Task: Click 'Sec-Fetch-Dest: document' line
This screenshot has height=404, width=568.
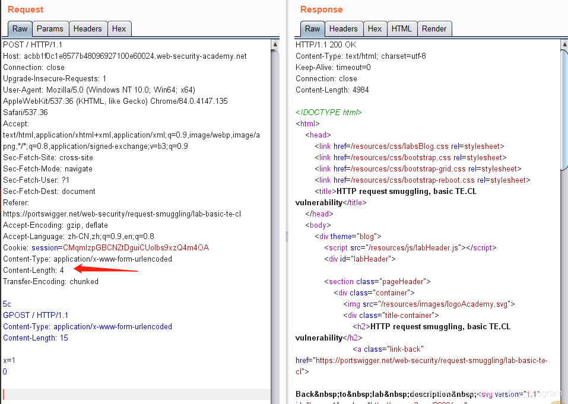Action: point(49,191)
